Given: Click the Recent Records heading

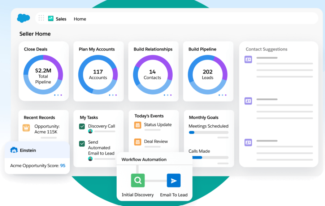Looking at the screenshot, I should [x=39, y=117].
